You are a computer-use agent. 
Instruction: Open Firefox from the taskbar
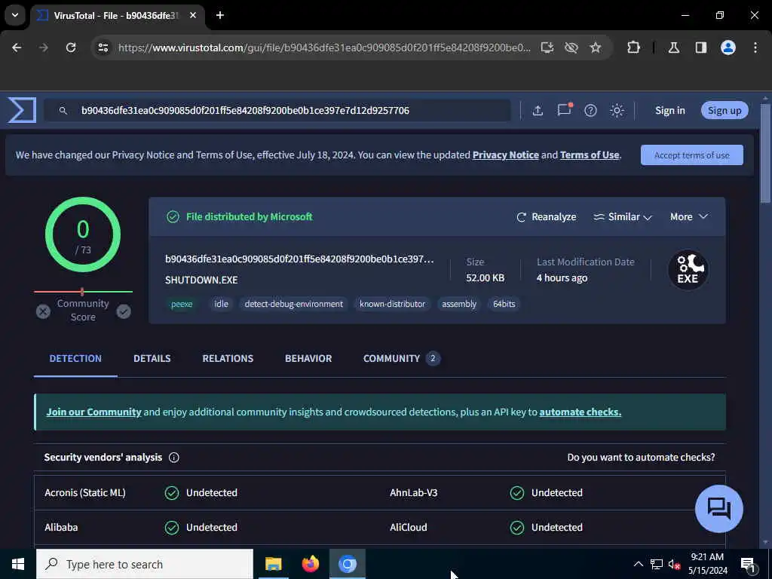click(x=310, y=564)
